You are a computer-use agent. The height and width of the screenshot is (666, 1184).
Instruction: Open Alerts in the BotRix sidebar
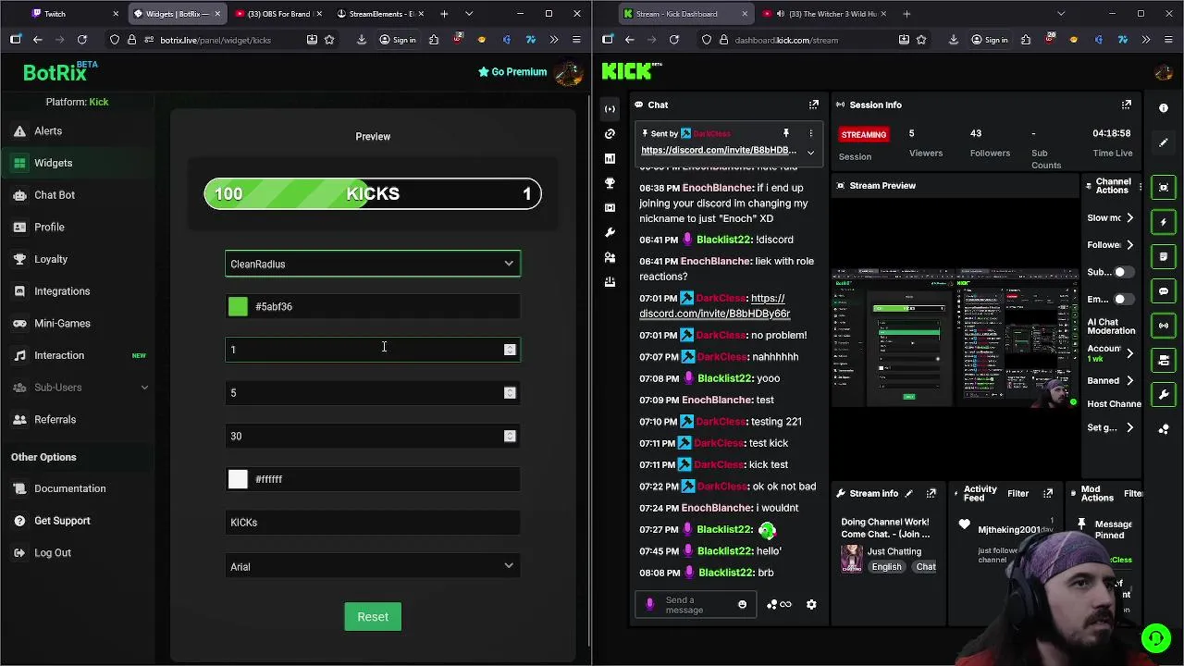point(48,131)
